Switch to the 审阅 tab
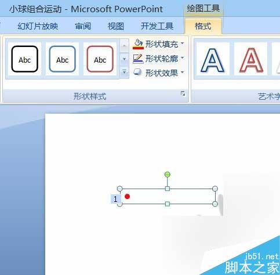 tap(83, 26)
